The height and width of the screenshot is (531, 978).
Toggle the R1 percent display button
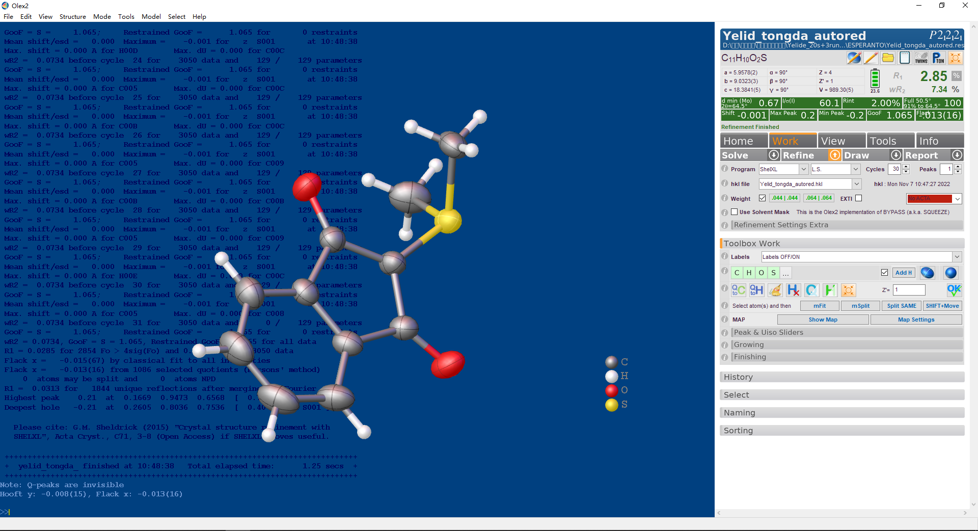pos(957,76)
